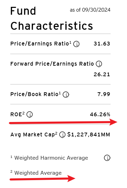
Task: Click the Fund Characteristics heading
Action: pos(52,18)
